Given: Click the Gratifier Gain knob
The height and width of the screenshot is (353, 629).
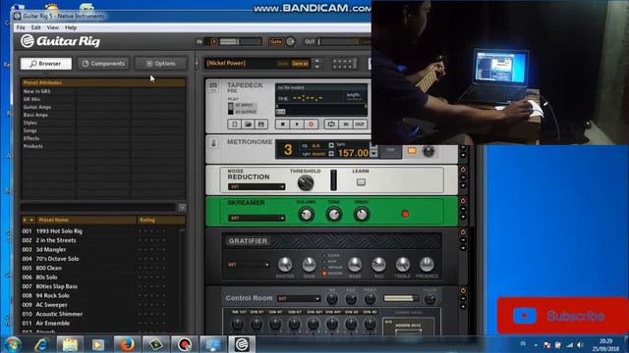Looking at the screenshot, I should click(x=309, y=265).
